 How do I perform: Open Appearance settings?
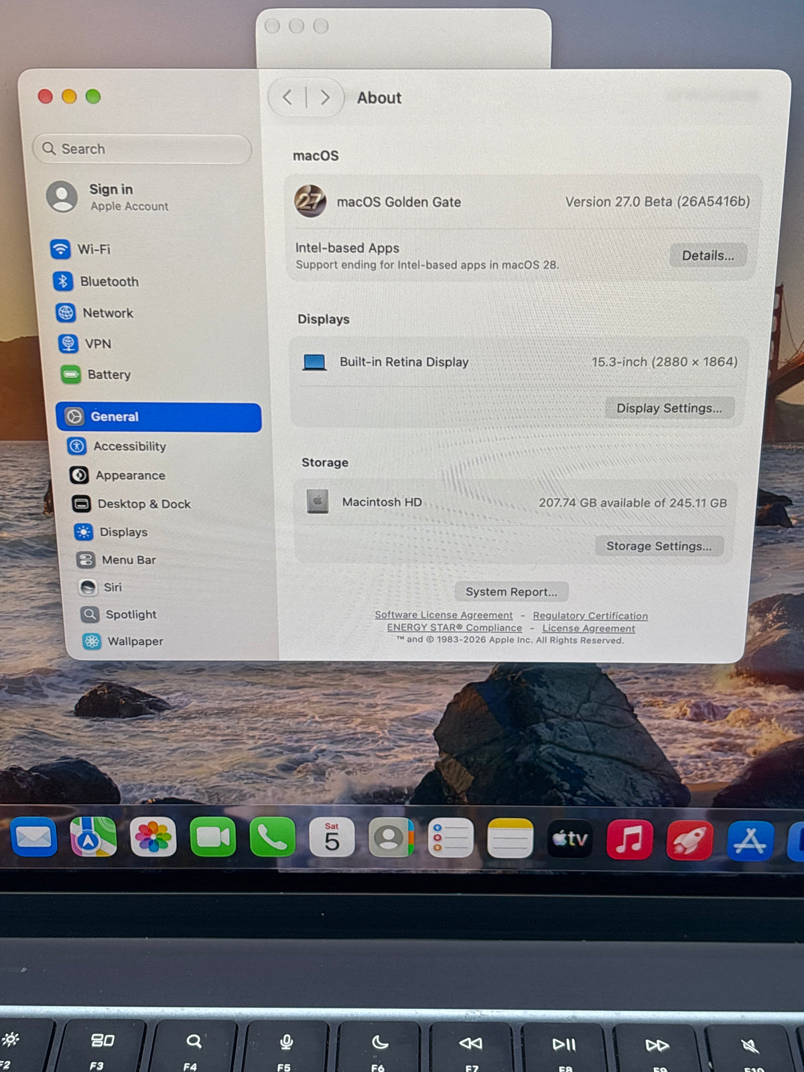coord(118,475)
